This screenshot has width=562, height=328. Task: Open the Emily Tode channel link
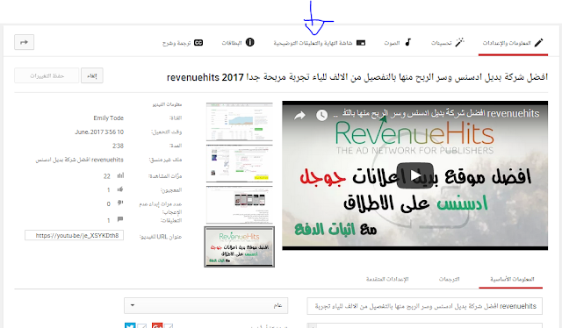[108, 118]
